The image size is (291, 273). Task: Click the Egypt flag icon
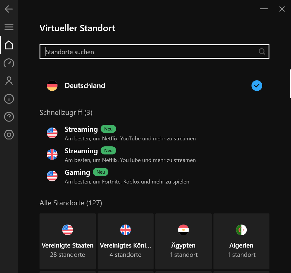183,230
